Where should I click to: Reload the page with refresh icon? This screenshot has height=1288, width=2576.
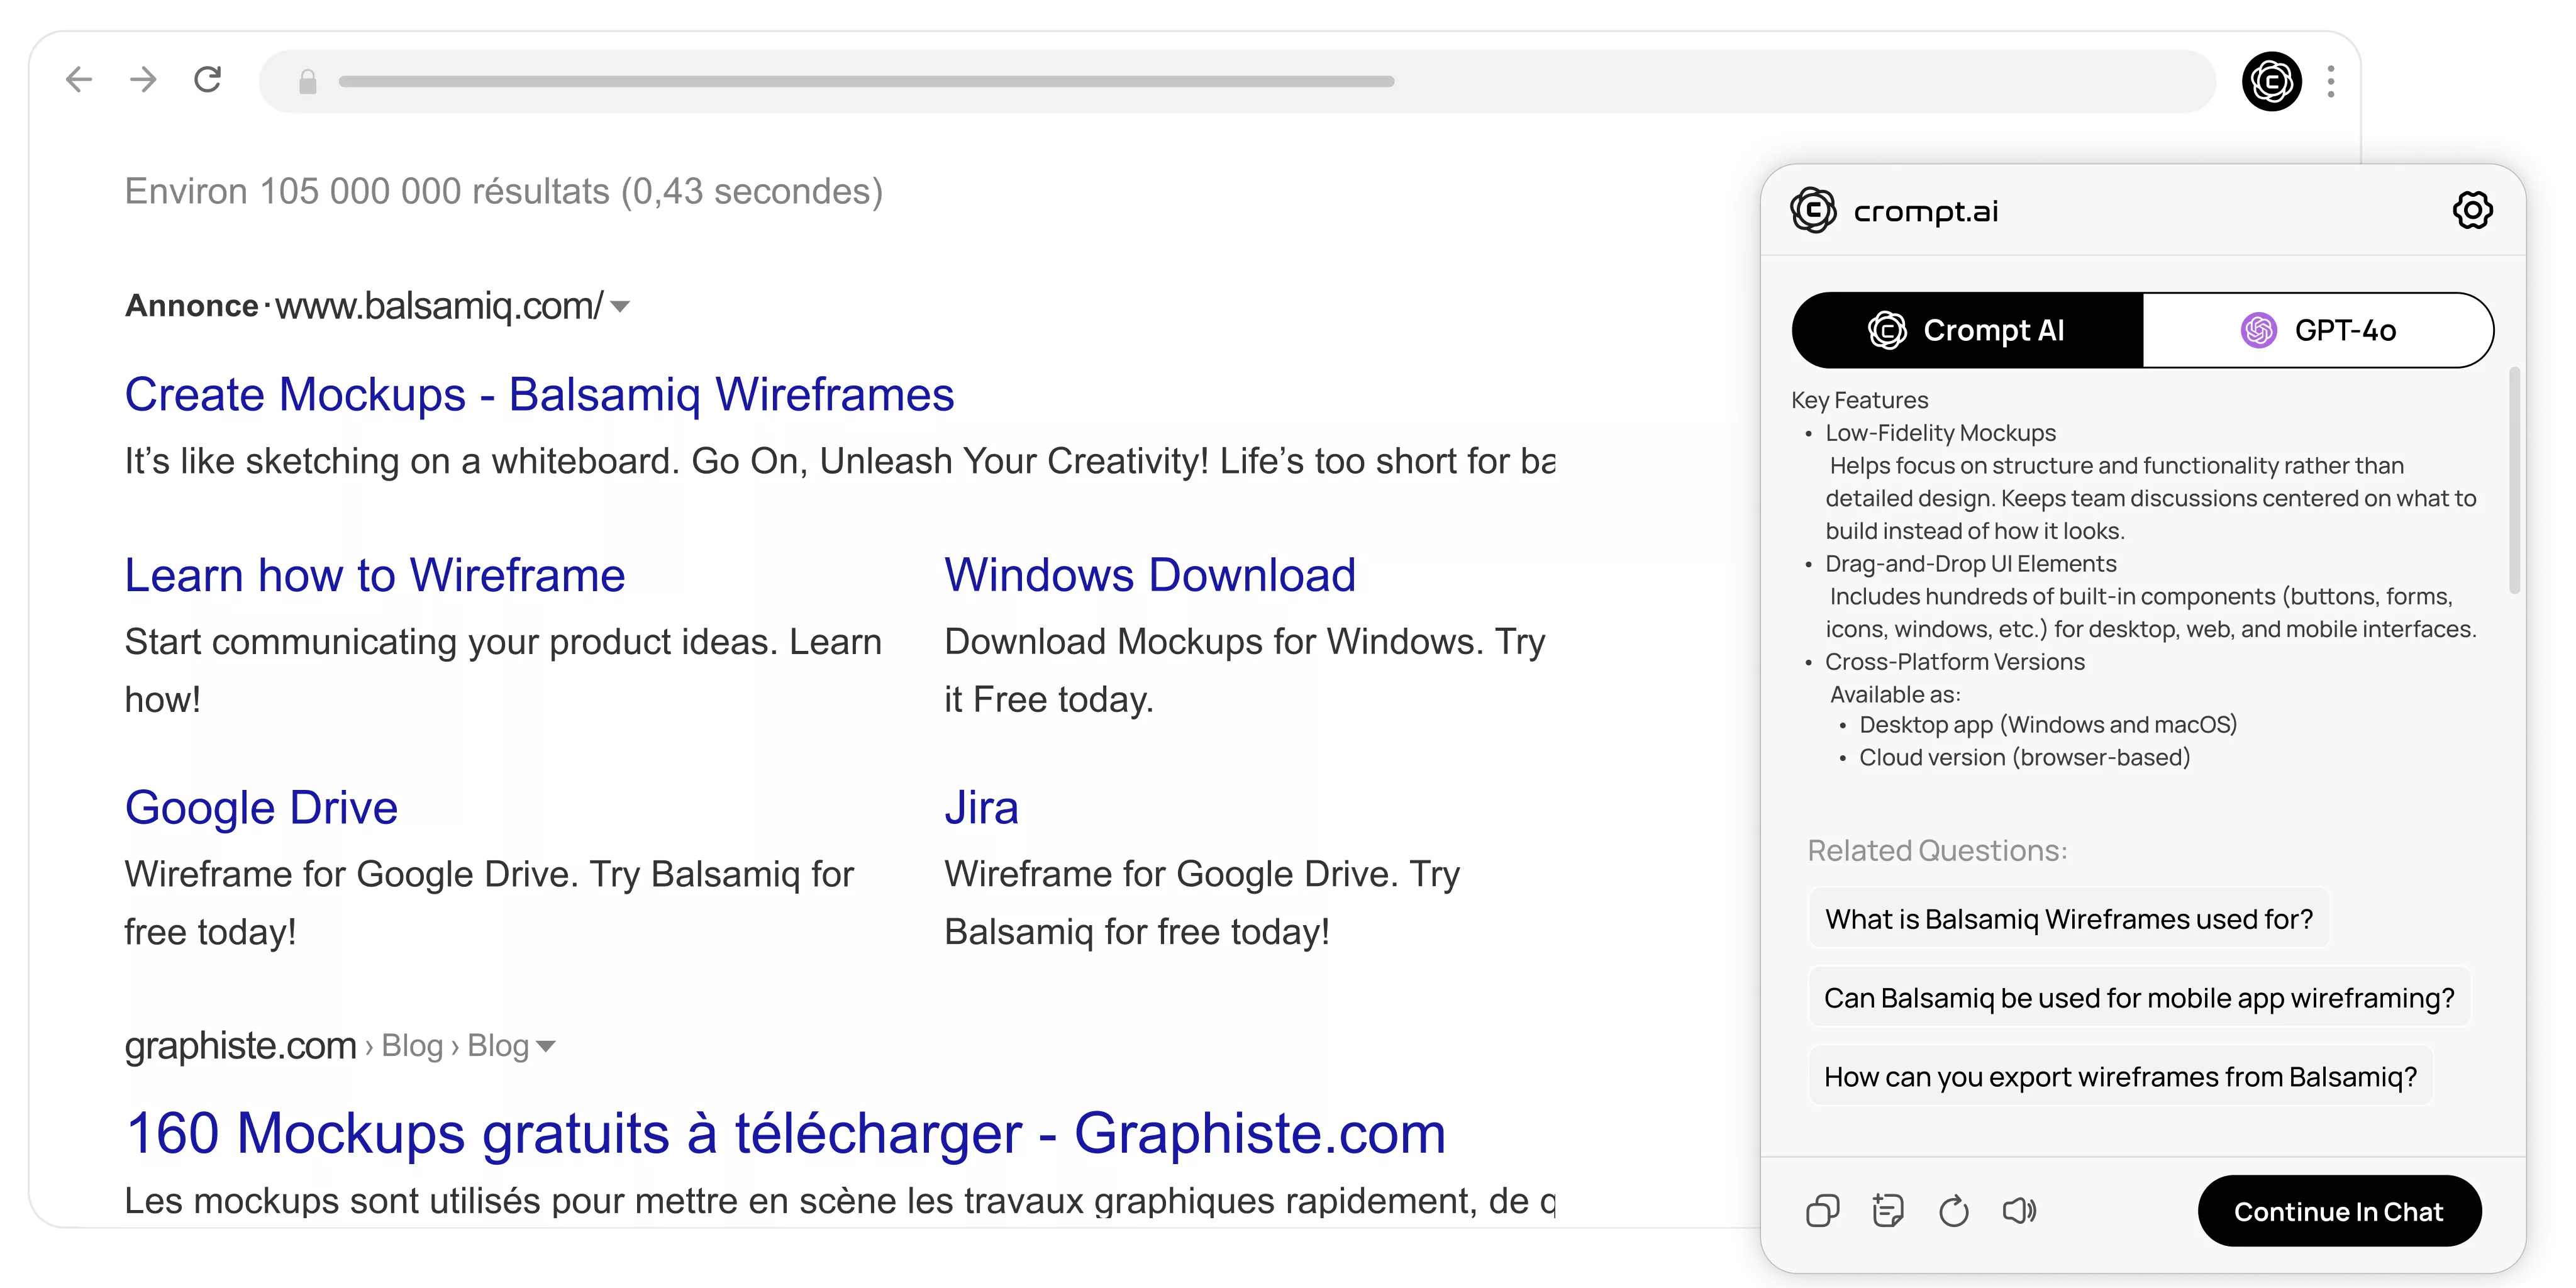[207, 80]
